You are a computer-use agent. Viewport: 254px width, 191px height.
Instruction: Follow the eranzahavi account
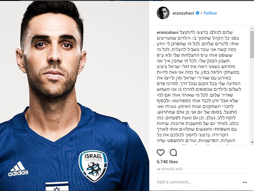[x=210, y=13]
